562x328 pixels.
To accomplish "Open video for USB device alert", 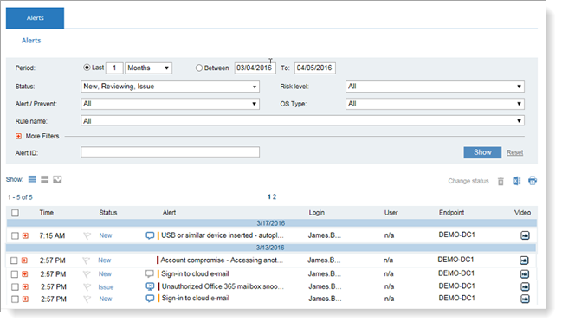I will tap(525, 235).
